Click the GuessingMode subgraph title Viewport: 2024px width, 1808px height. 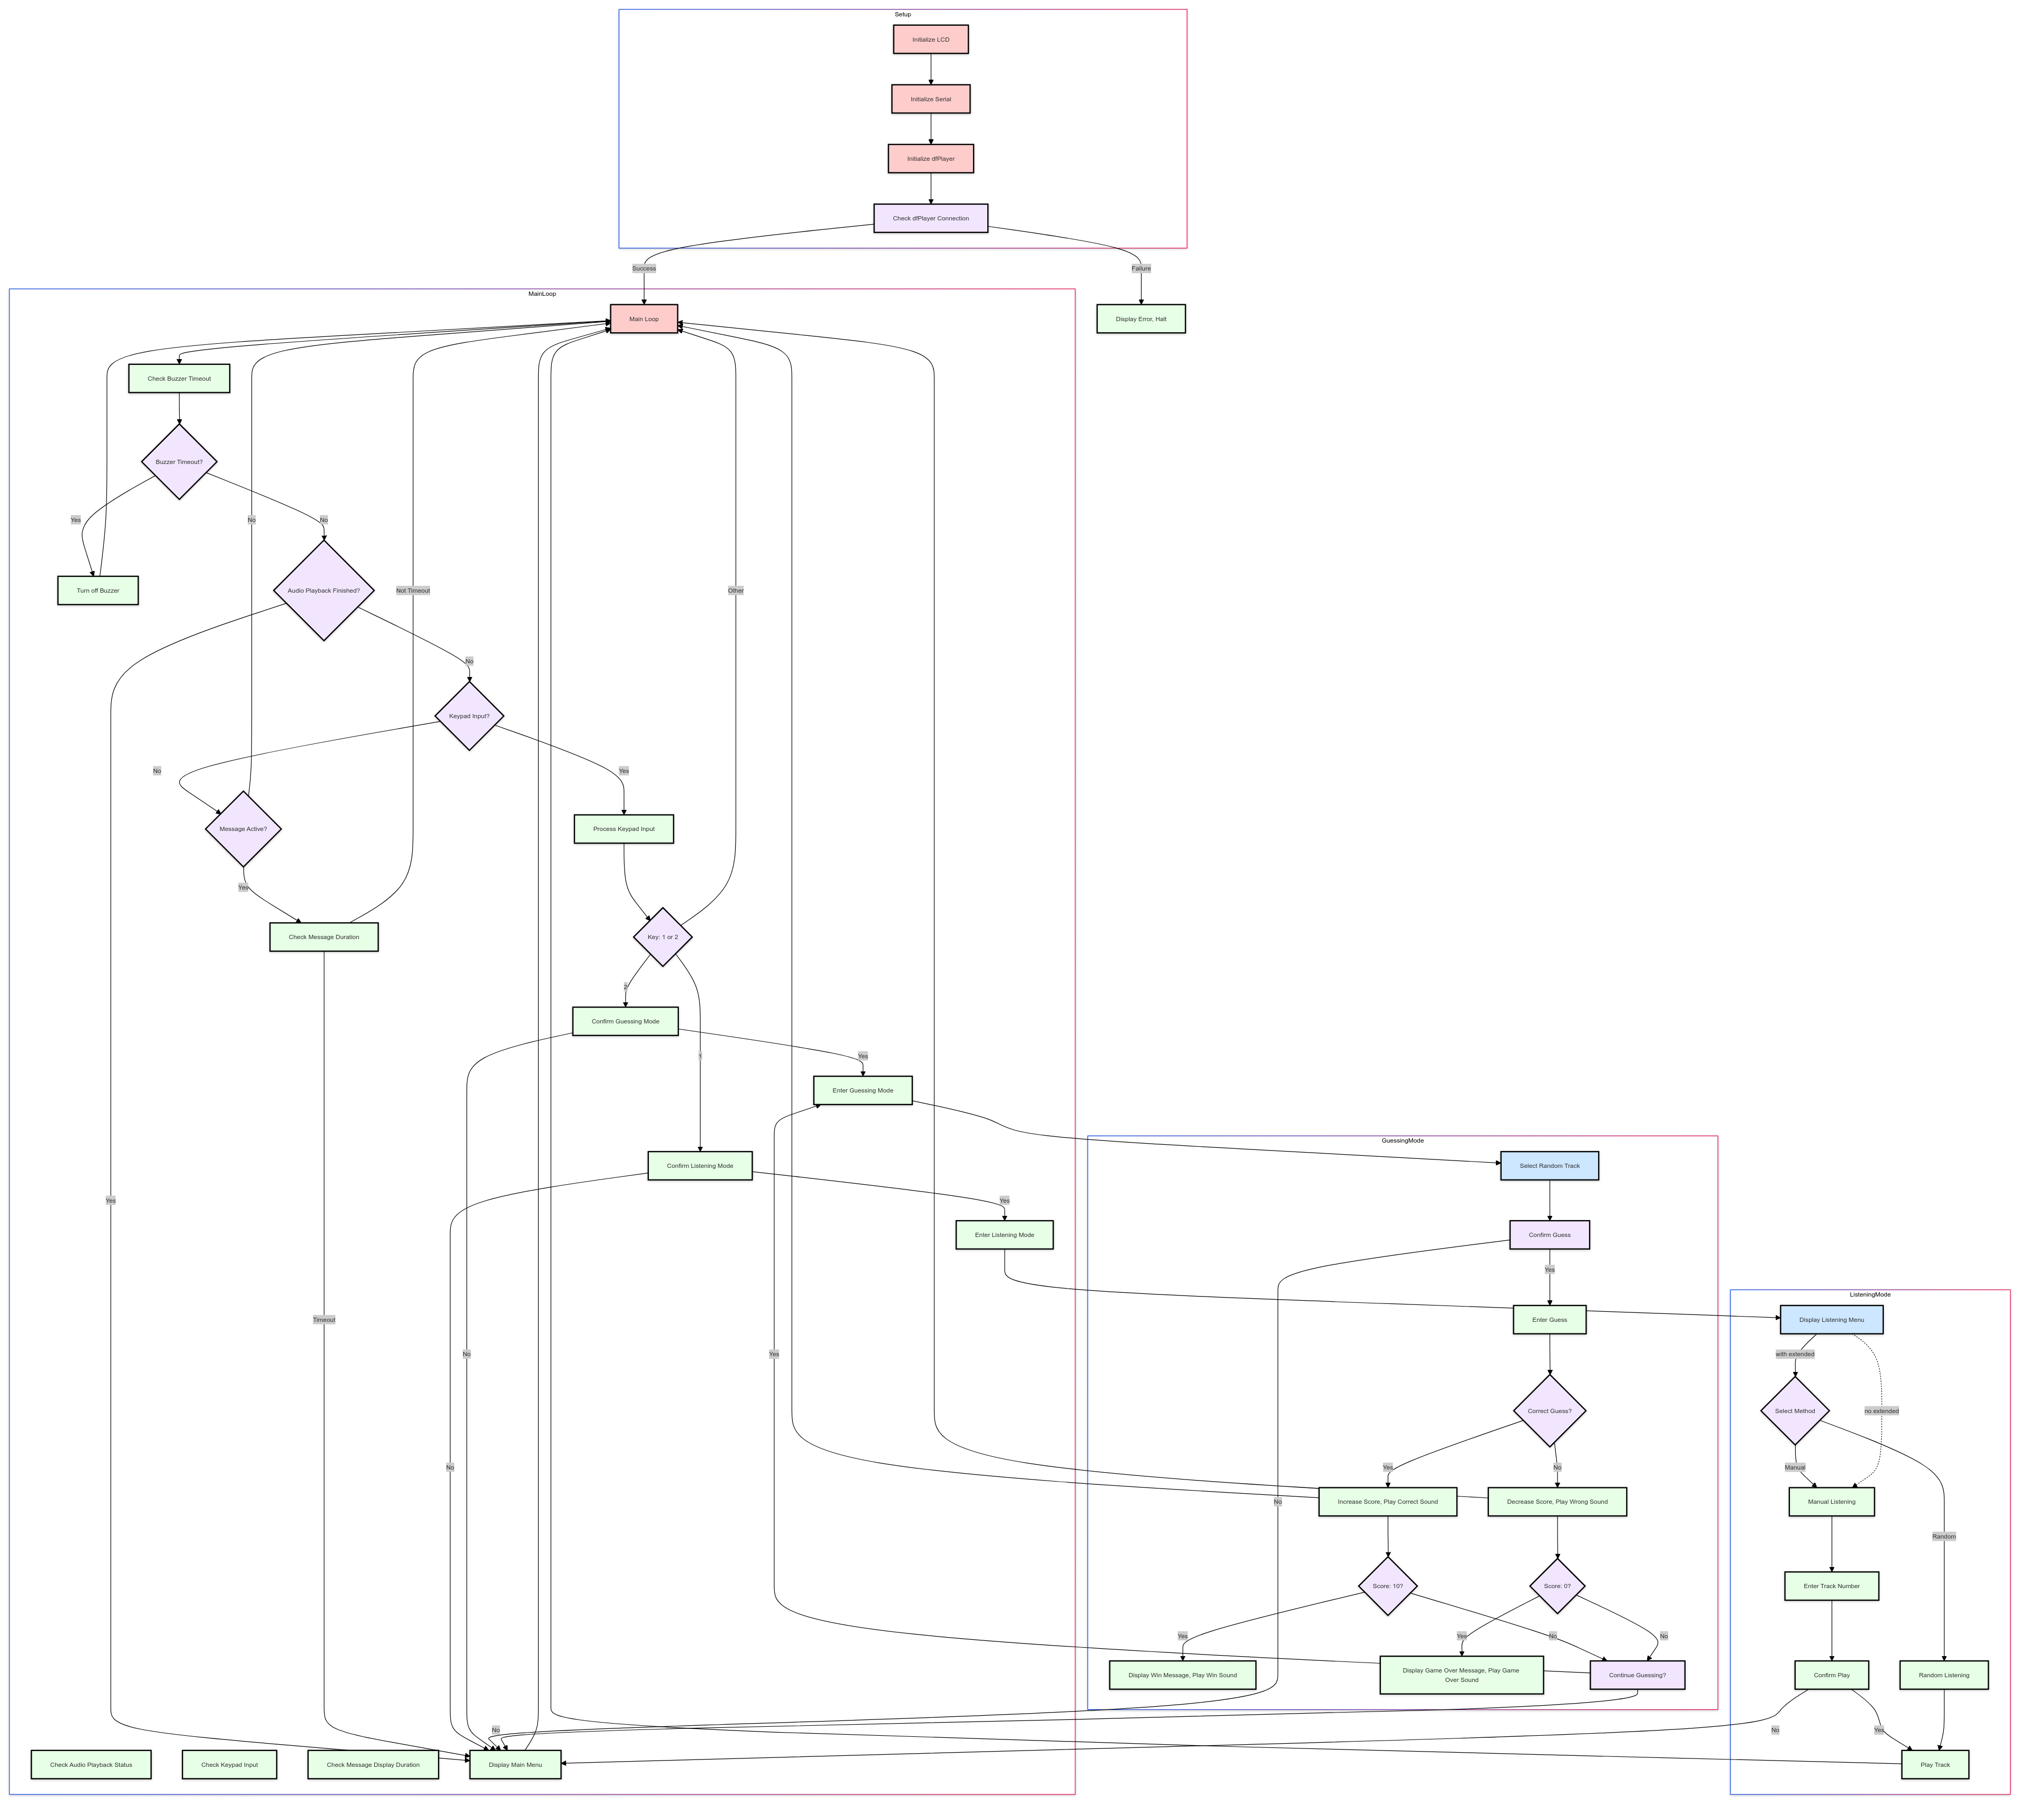point(1402,1140)
